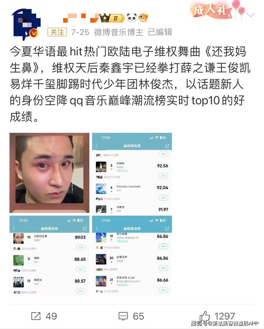Viewport: 264px width, 329px height.
Task: Click the 已编辑 edited label
Action: coord(160,32)
